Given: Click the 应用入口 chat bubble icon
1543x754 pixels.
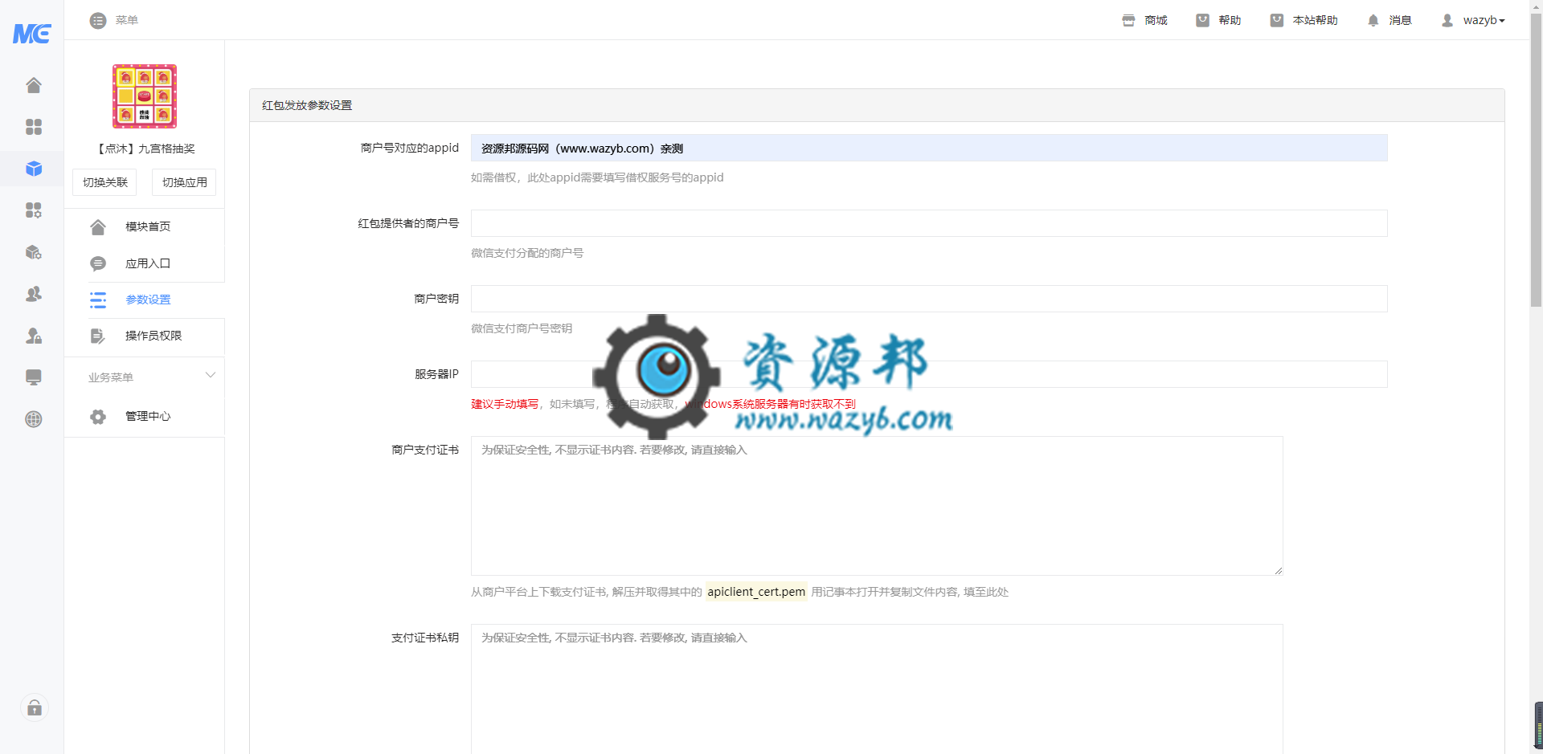Looking at the screenshot, I should coord(98,263).
